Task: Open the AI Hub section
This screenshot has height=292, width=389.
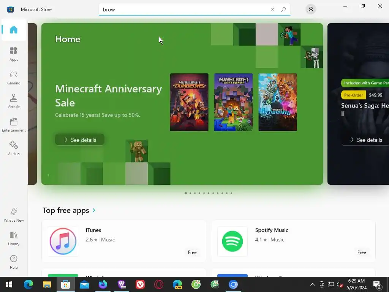Action: (14, 149)
